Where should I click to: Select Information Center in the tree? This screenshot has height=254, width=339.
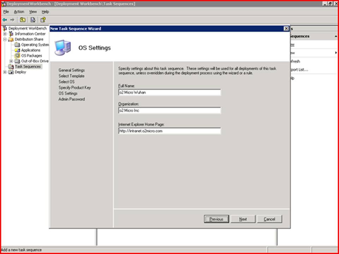tap(30, 34)
